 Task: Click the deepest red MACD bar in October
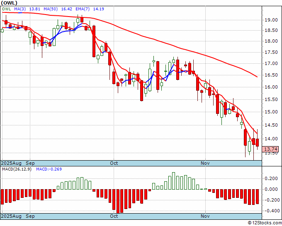[x=118, y=201]
